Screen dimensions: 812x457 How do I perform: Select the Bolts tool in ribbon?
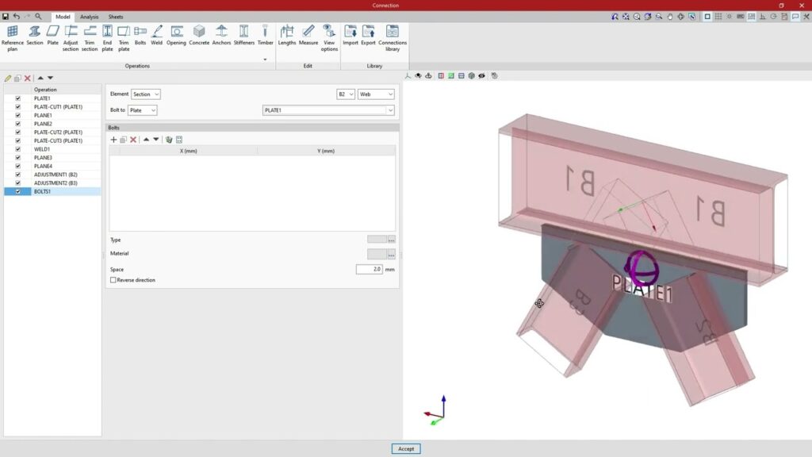tap(140, 35)
